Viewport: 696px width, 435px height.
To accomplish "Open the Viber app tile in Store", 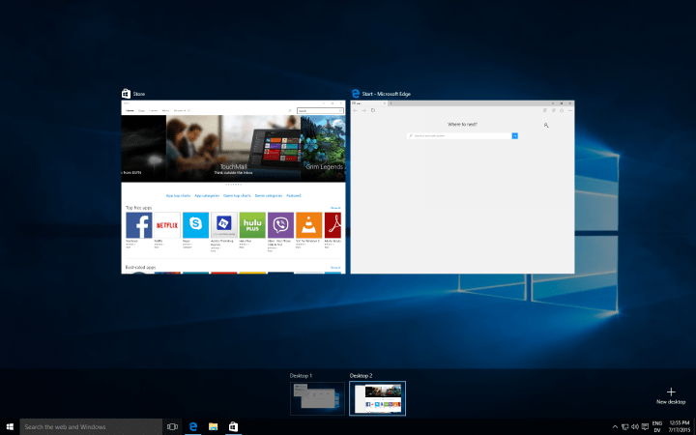I will click(x=280, y=225).
